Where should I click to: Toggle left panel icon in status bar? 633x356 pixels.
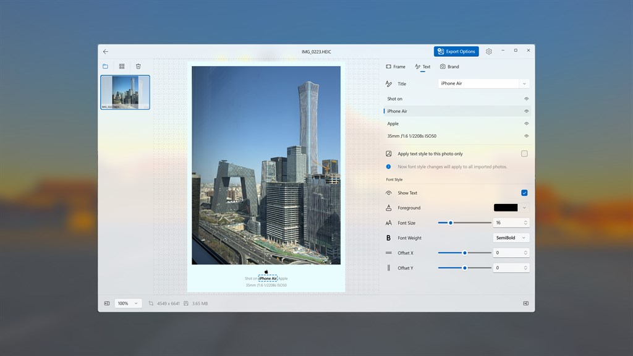[107, 303]
